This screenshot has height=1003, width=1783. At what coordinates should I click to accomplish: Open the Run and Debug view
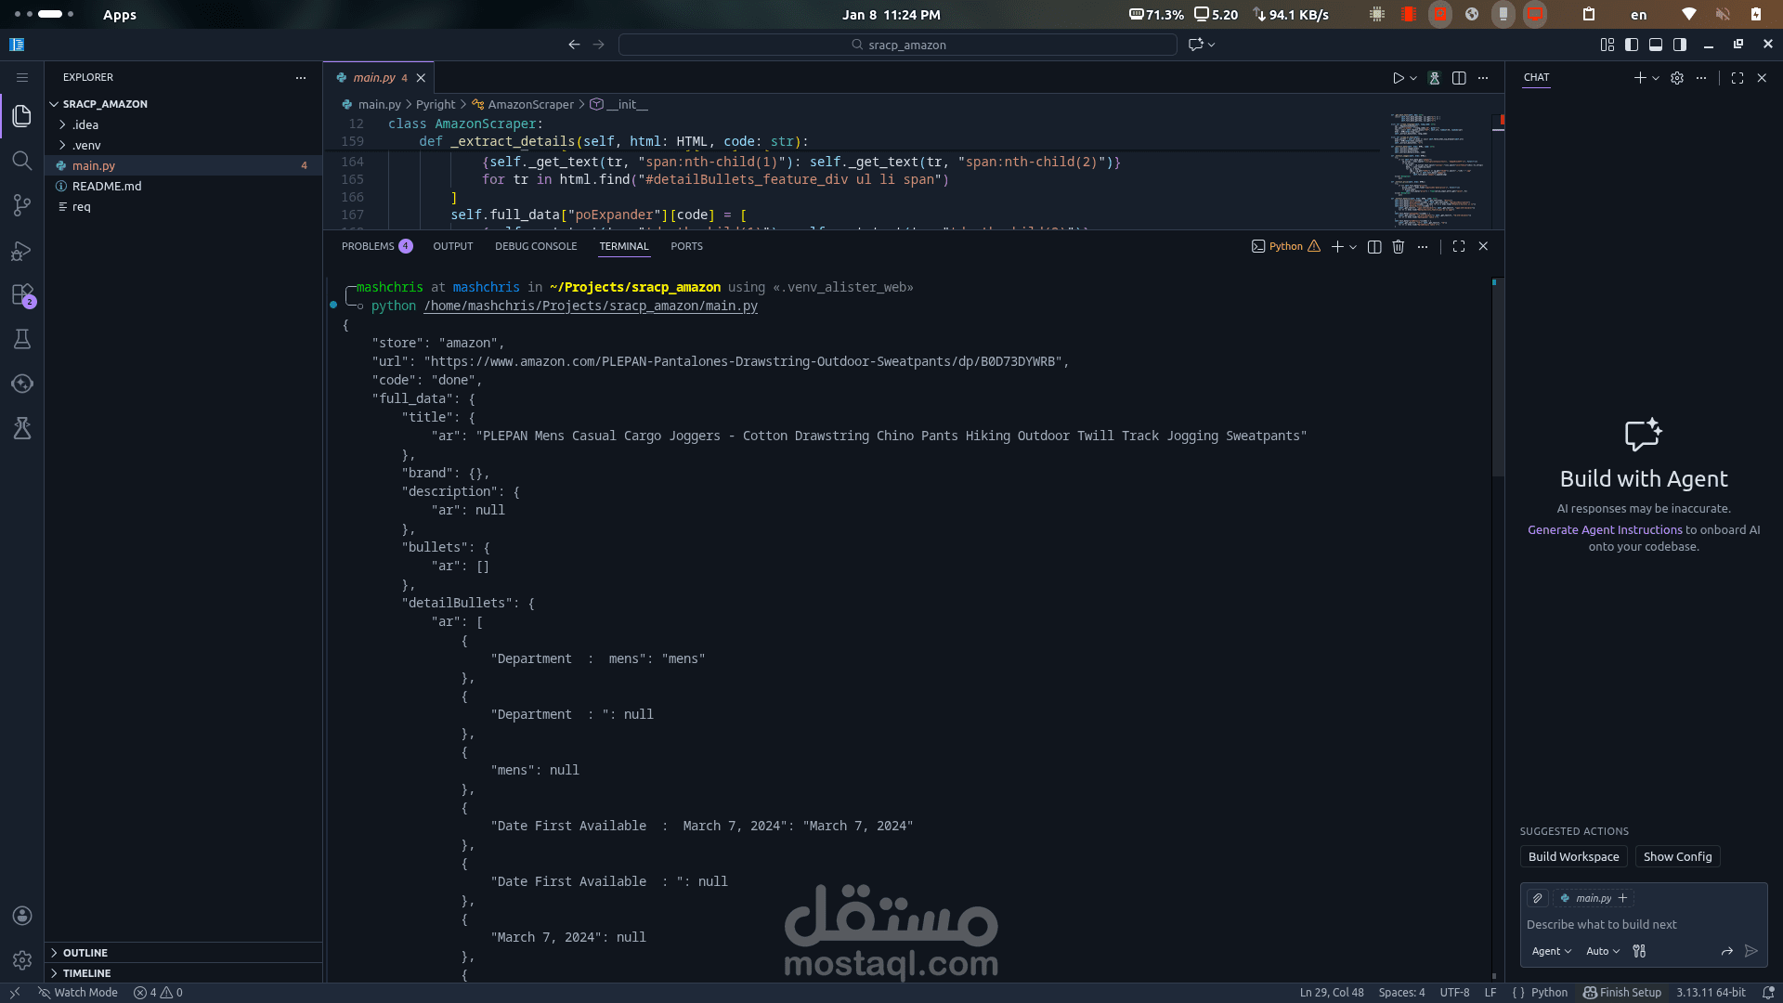(22, 251)
